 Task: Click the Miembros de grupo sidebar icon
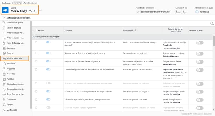tap(4, 23)
